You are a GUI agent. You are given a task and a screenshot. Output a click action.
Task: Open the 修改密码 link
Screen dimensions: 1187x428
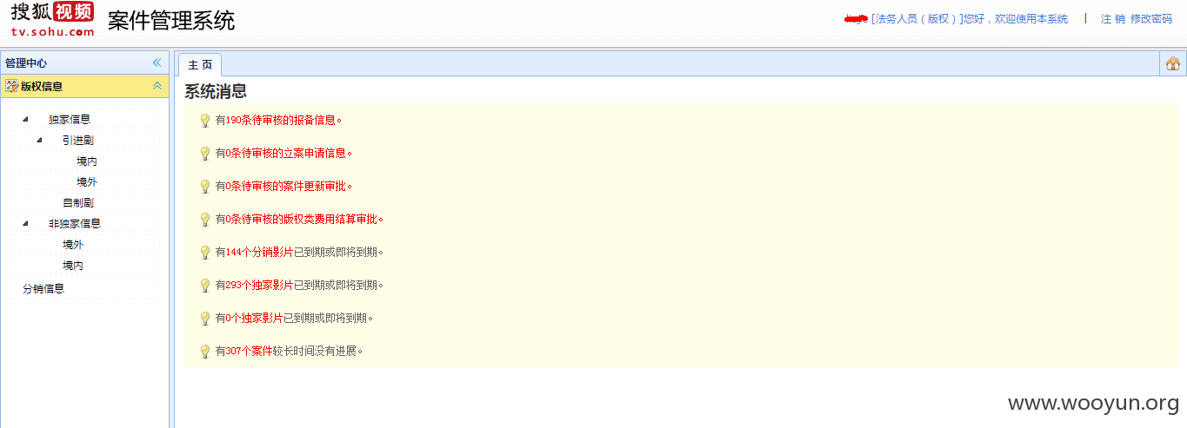(x=1151, y=19)
